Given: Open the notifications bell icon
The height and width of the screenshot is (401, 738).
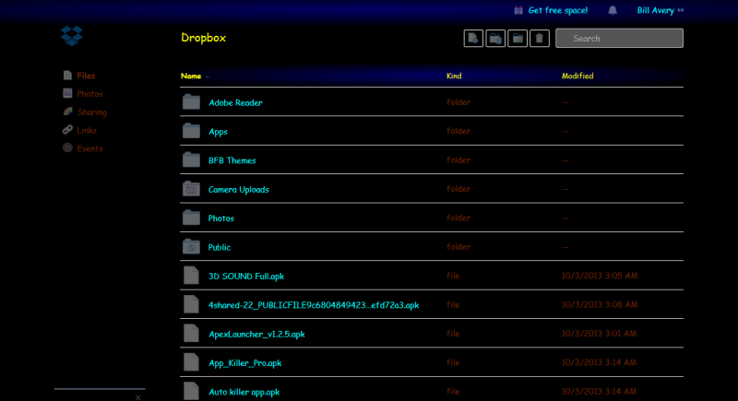Looking at the screenshot, I should coord(613,10).
